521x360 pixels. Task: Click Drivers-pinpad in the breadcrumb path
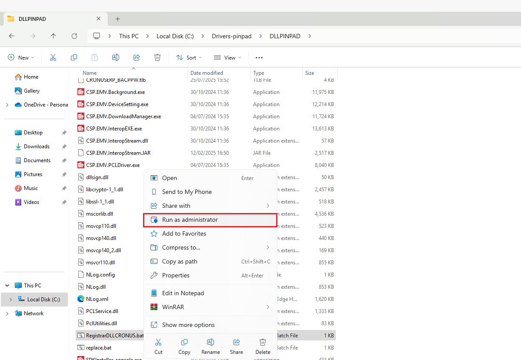tap(231, 36)
